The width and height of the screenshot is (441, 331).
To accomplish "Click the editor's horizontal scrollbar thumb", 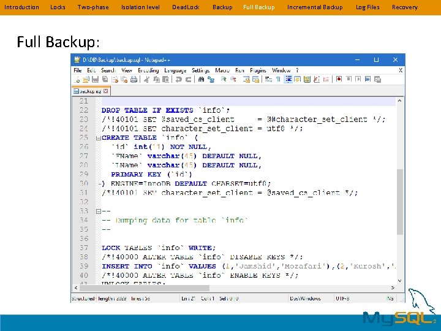I will tap(145, 287).
